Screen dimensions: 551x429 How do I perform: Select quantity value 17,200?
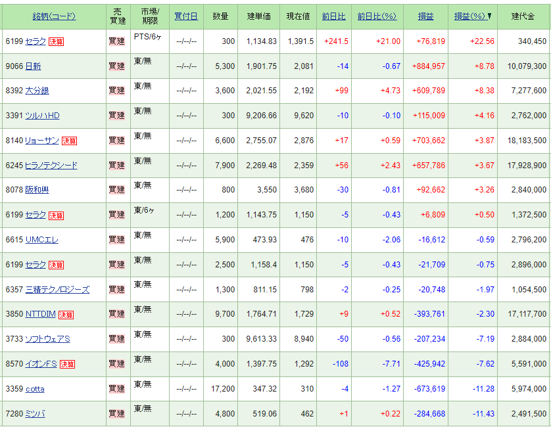coord(223,389)
